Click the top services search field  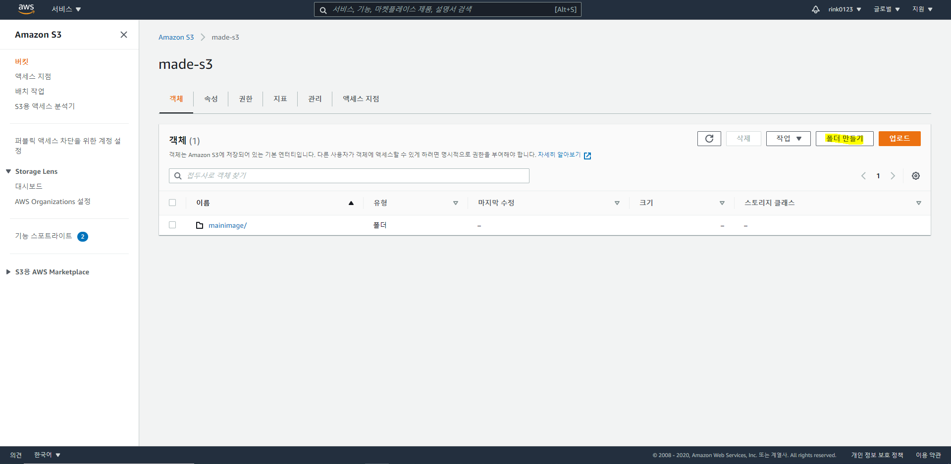coord(448,9)
